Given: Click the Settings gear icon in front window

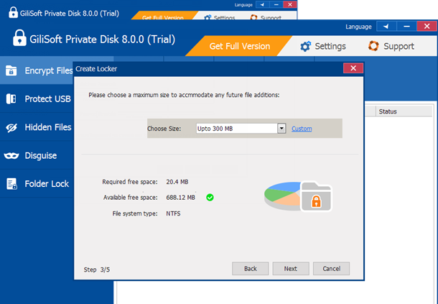Looking at the screenshot, I should (x=305, y=46).
